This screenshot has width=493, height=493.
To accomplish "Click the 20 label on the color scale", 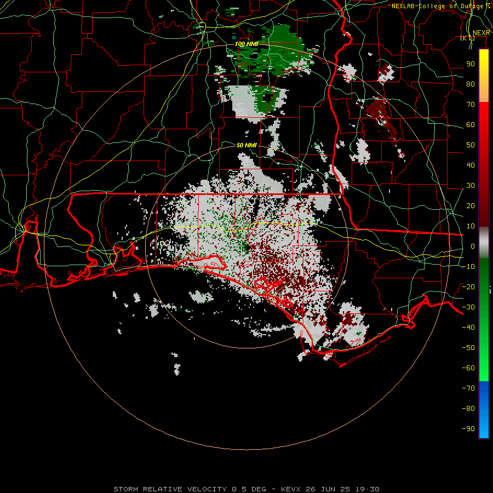I will [x=471, y=205].
